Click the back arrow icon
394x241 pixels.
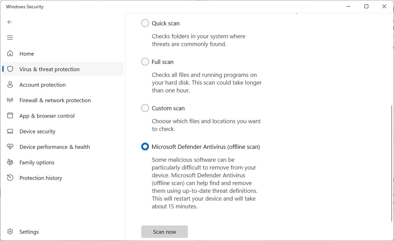(x=10, y=22)
